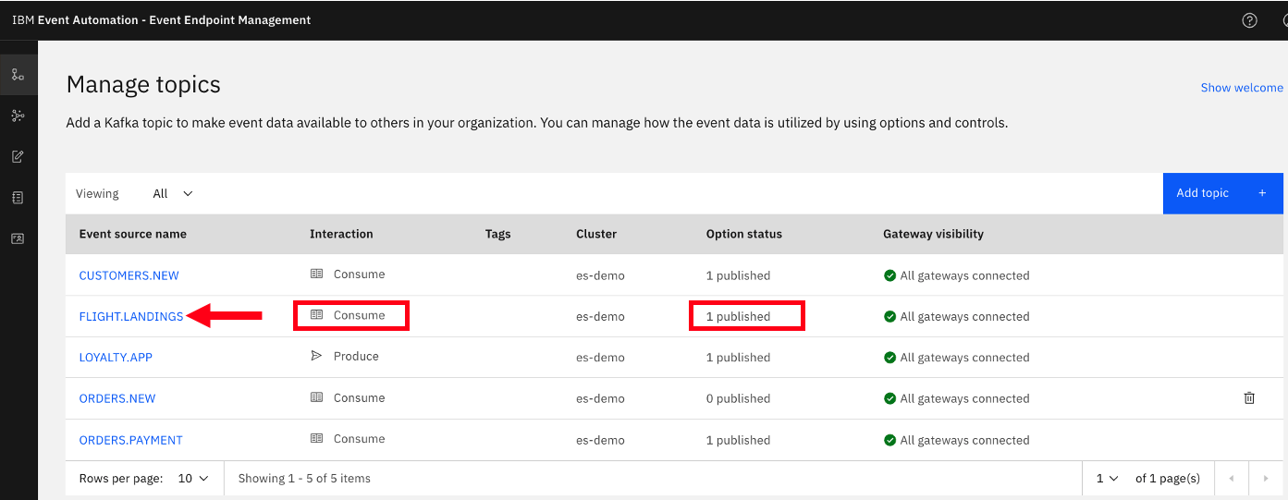Sort by Event source name column header
1288x500 pixels.
[x=133, y=235]
